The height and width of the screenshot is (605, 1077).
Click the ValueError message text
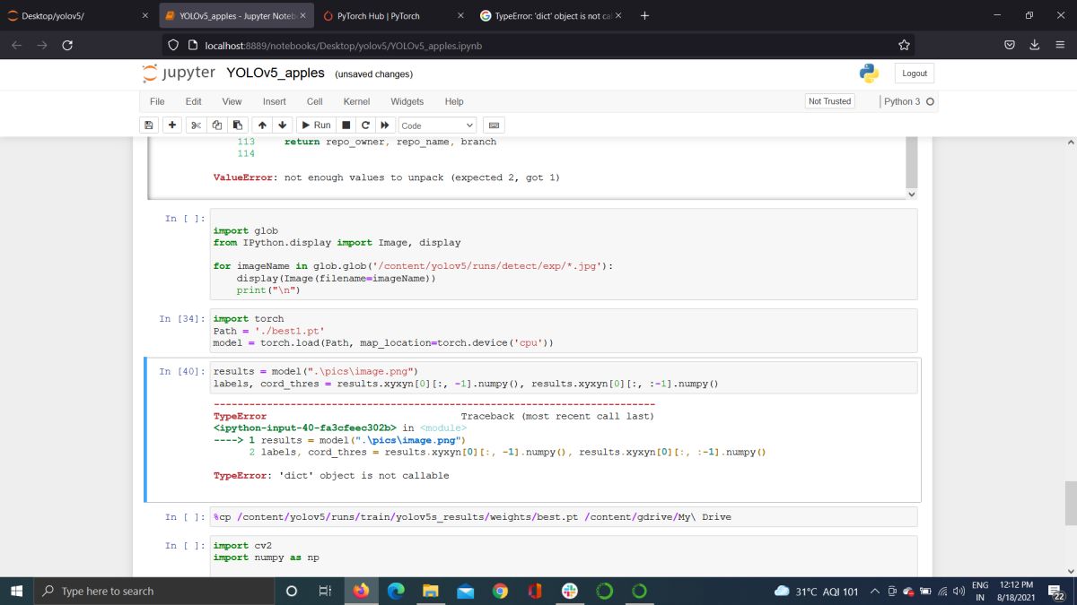pos(386,177)
